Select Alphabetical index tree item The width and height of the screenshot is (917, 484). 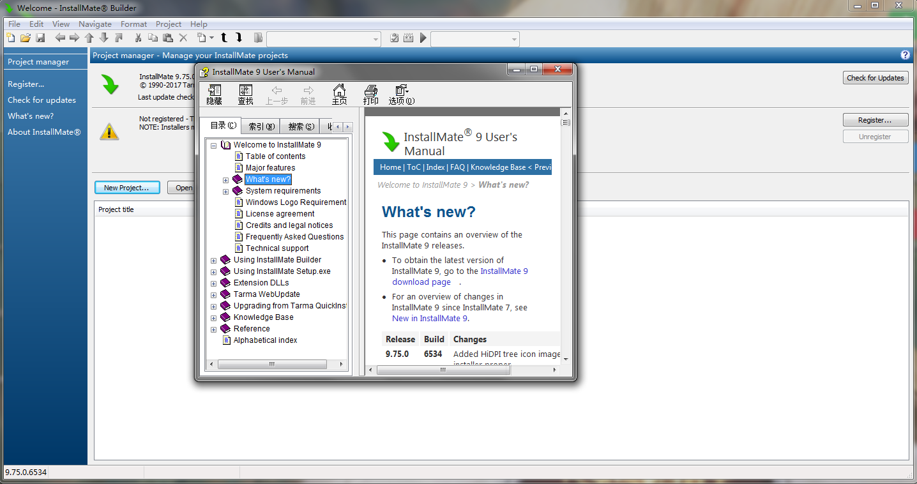tap(265, 340)
